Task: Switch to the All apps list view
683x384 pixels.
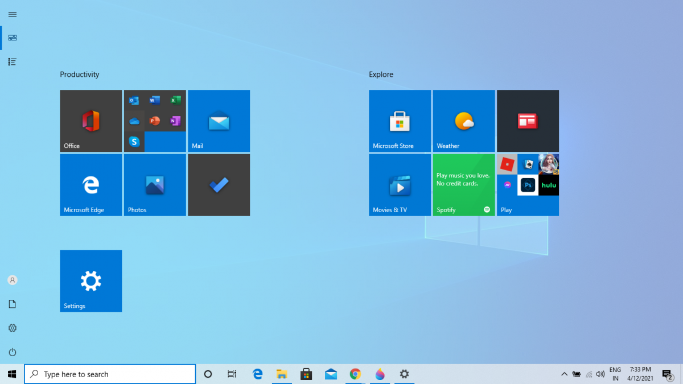Action: click(13, 61)
